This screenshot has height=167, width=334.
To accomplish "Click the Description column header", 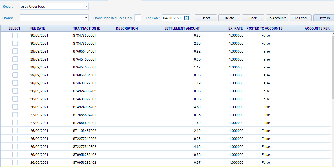I will point(127,28).
